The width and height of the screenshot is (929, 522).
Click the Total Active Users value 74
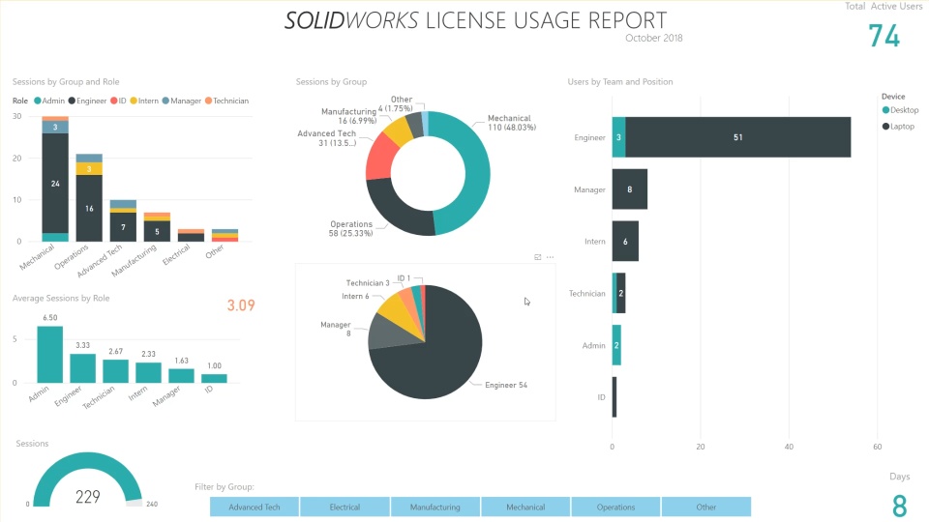884,36
